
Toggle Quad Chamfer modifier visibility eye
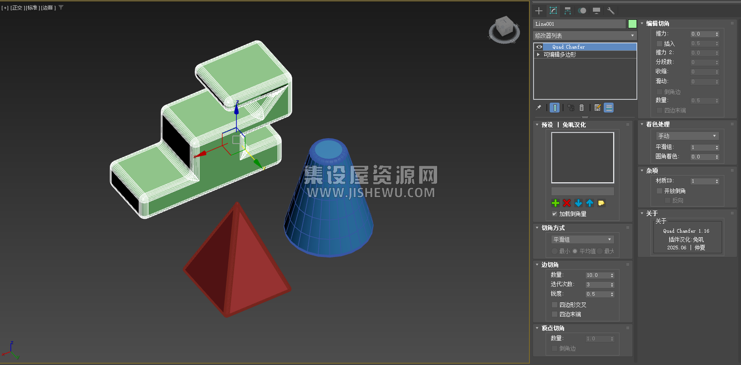pyautogui.click(x=539, y=47)
